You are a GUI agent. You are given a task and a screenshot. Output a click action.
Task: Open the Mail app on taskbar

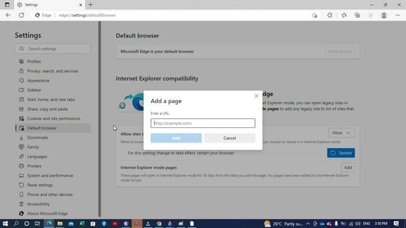71,224
